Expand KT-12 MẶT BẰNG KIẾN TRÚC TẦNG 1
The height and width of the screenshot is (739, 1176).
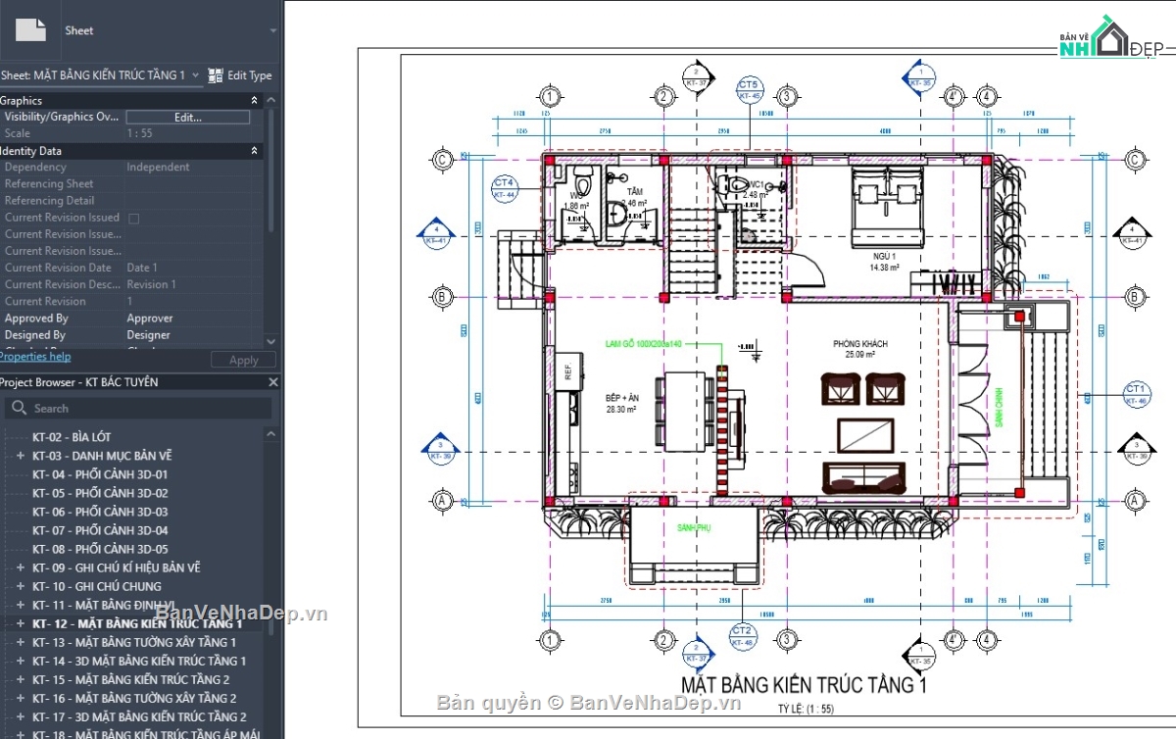[x=21, y=623]
